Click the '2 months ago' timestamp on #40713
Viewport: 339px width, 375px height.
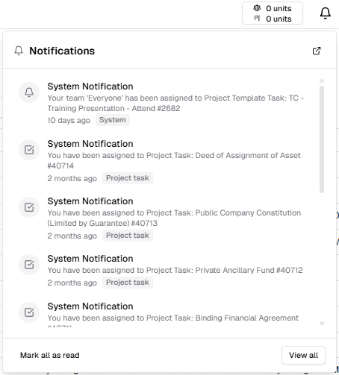click(x=72, y=236)
